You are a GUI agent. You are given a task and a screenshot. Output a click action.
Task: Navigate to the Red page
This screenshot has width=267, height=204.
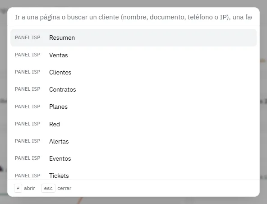[x=133, y=124]
